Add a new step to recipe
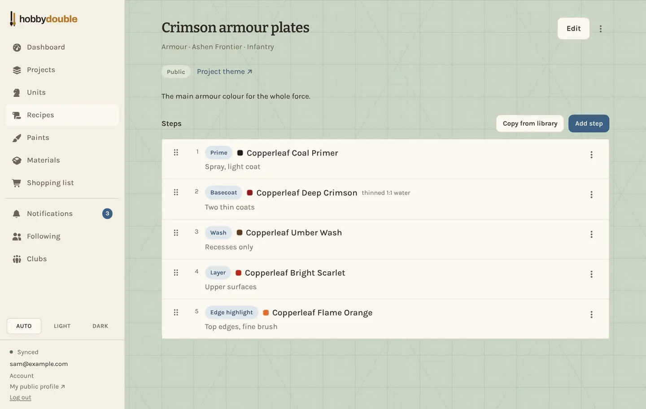The image size is (646, 409). click(589, 123)
